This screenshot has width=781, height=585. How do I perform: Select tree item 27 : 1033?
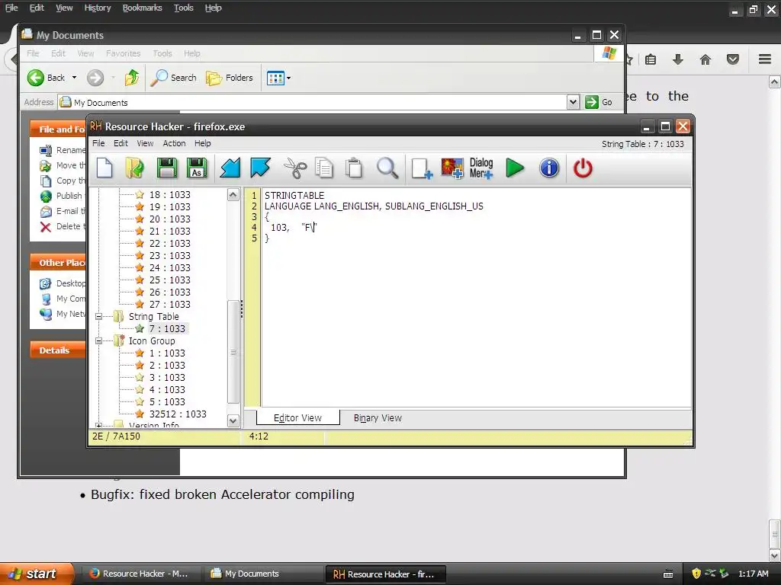point(170,304)
